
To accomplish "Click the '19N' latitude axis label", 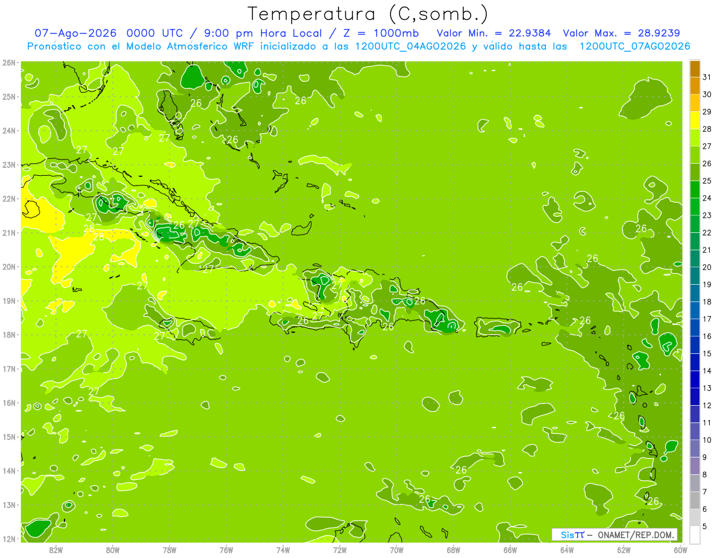I will point(8,300).
